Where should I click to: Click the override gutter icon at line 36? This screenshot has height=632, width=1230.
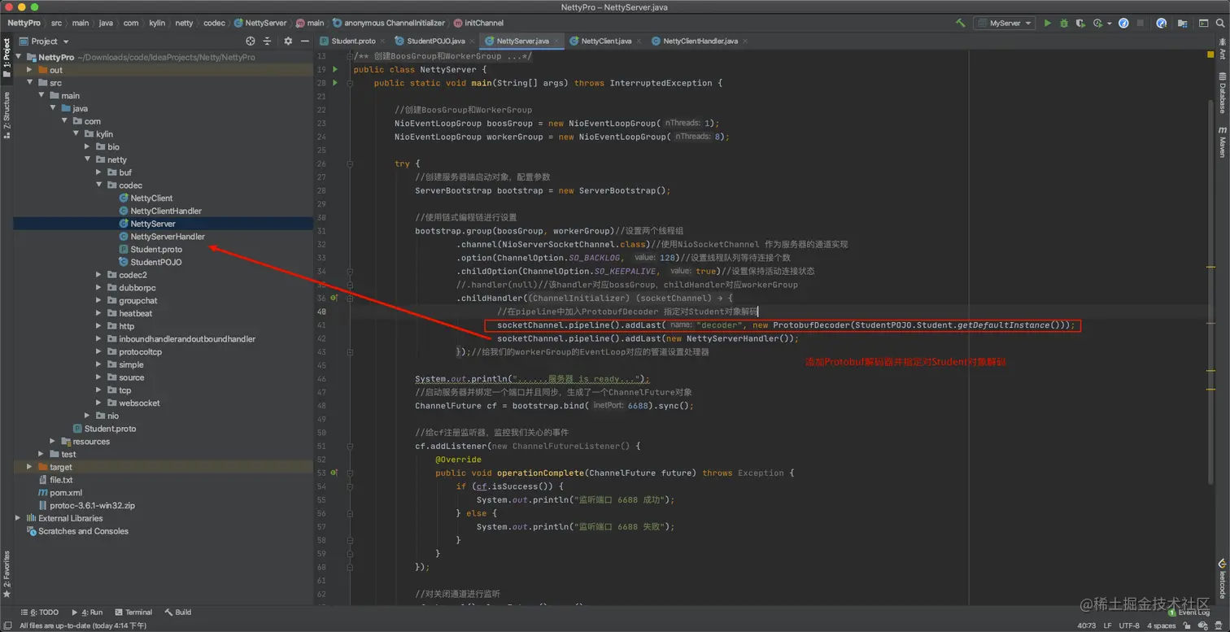(x=334, y=298)
